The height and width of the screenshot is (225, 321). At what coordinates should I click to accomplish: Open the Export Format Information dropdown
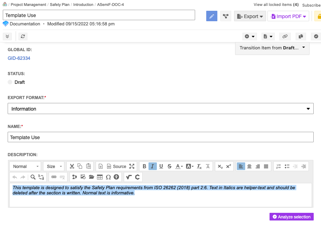[161, 109]
